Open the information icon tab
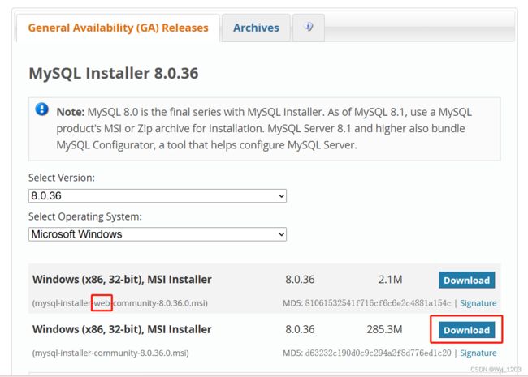The width and height of the screenshot is (528, 377). (x=309, y=28)
